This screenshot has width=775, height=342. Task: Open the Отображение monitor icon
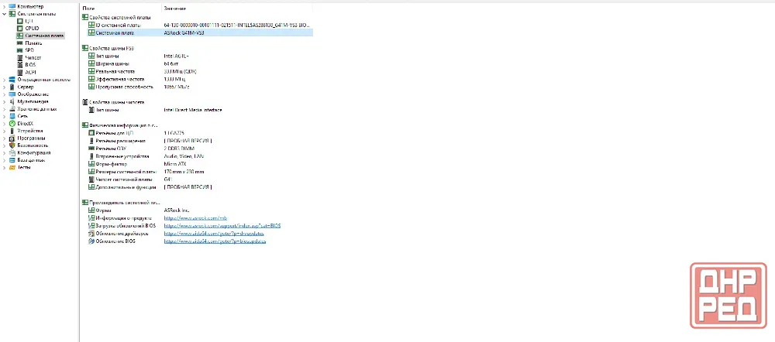12,94
